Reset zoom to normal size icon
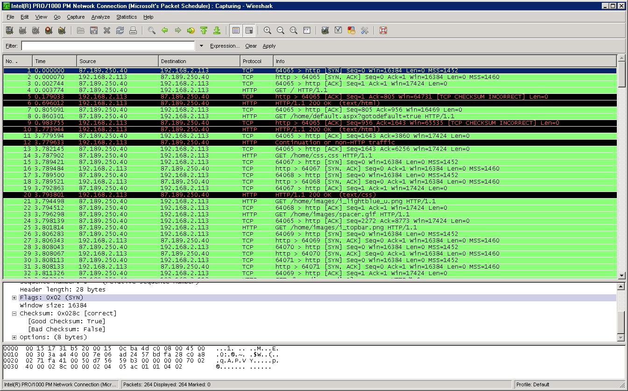 tap(294, 30)
